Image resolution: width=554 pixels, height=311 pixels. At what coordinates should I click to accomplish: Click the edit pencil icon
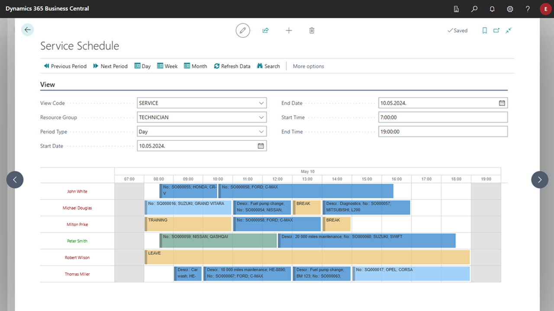click(x=243, y=30)
